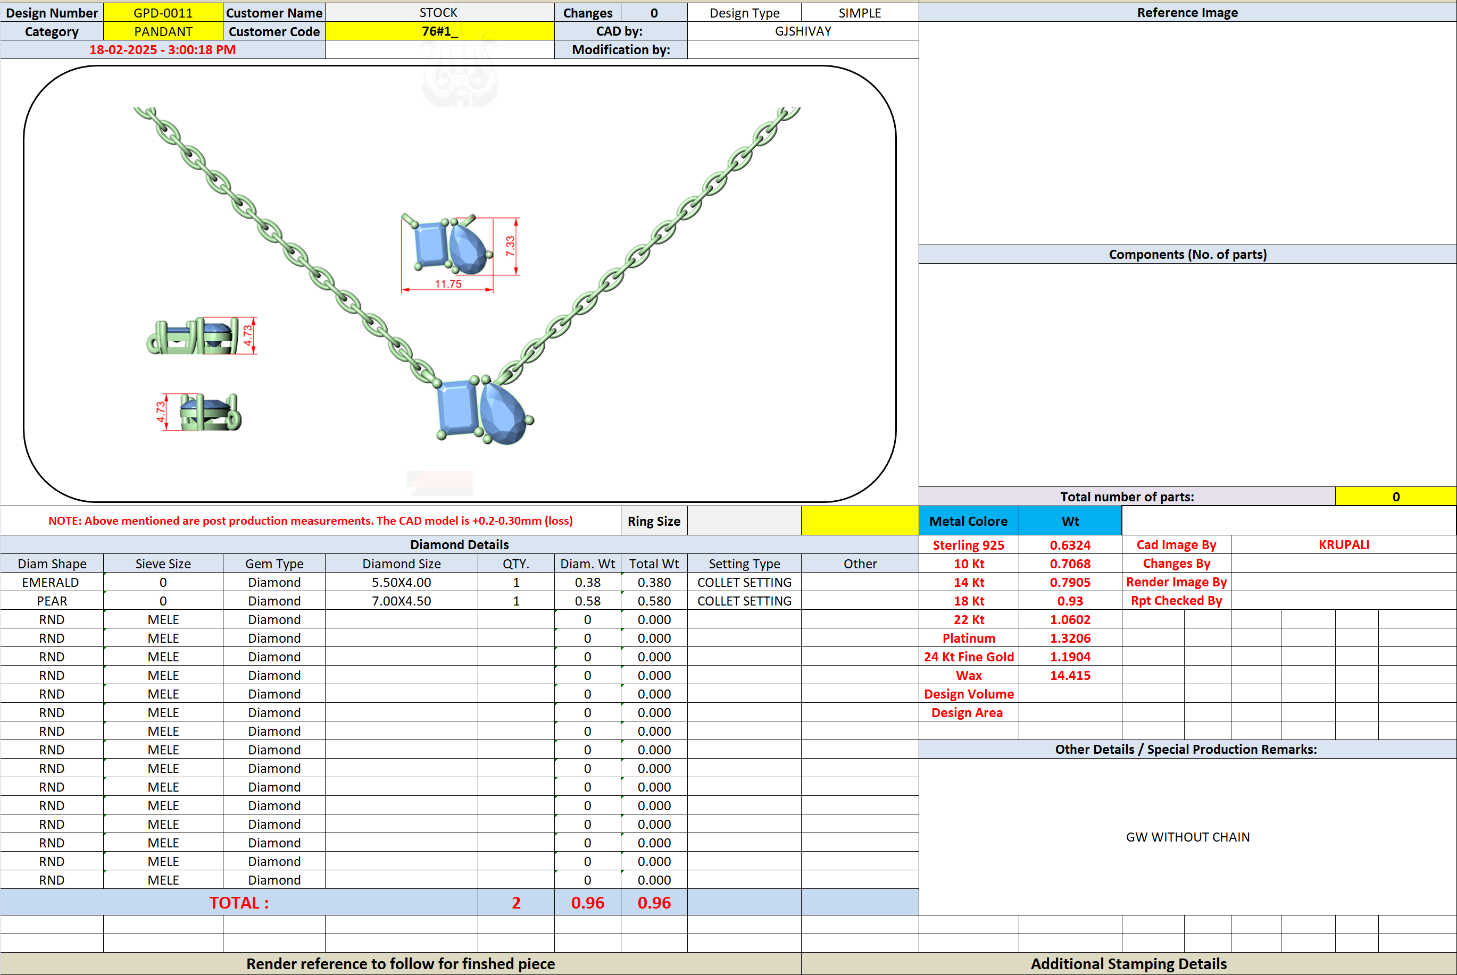The image size is (1457, 975).
Task: Click the Sieve Size column header
Action: (163, 564)
